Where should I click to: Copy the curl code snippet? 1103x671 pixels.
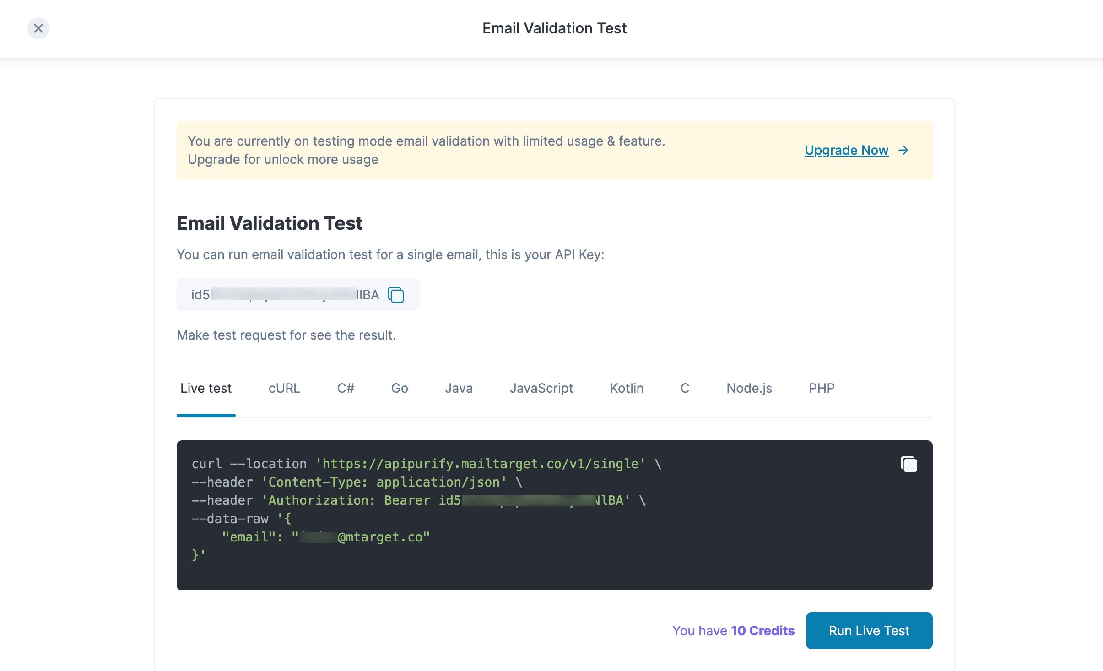pos(908,464)
